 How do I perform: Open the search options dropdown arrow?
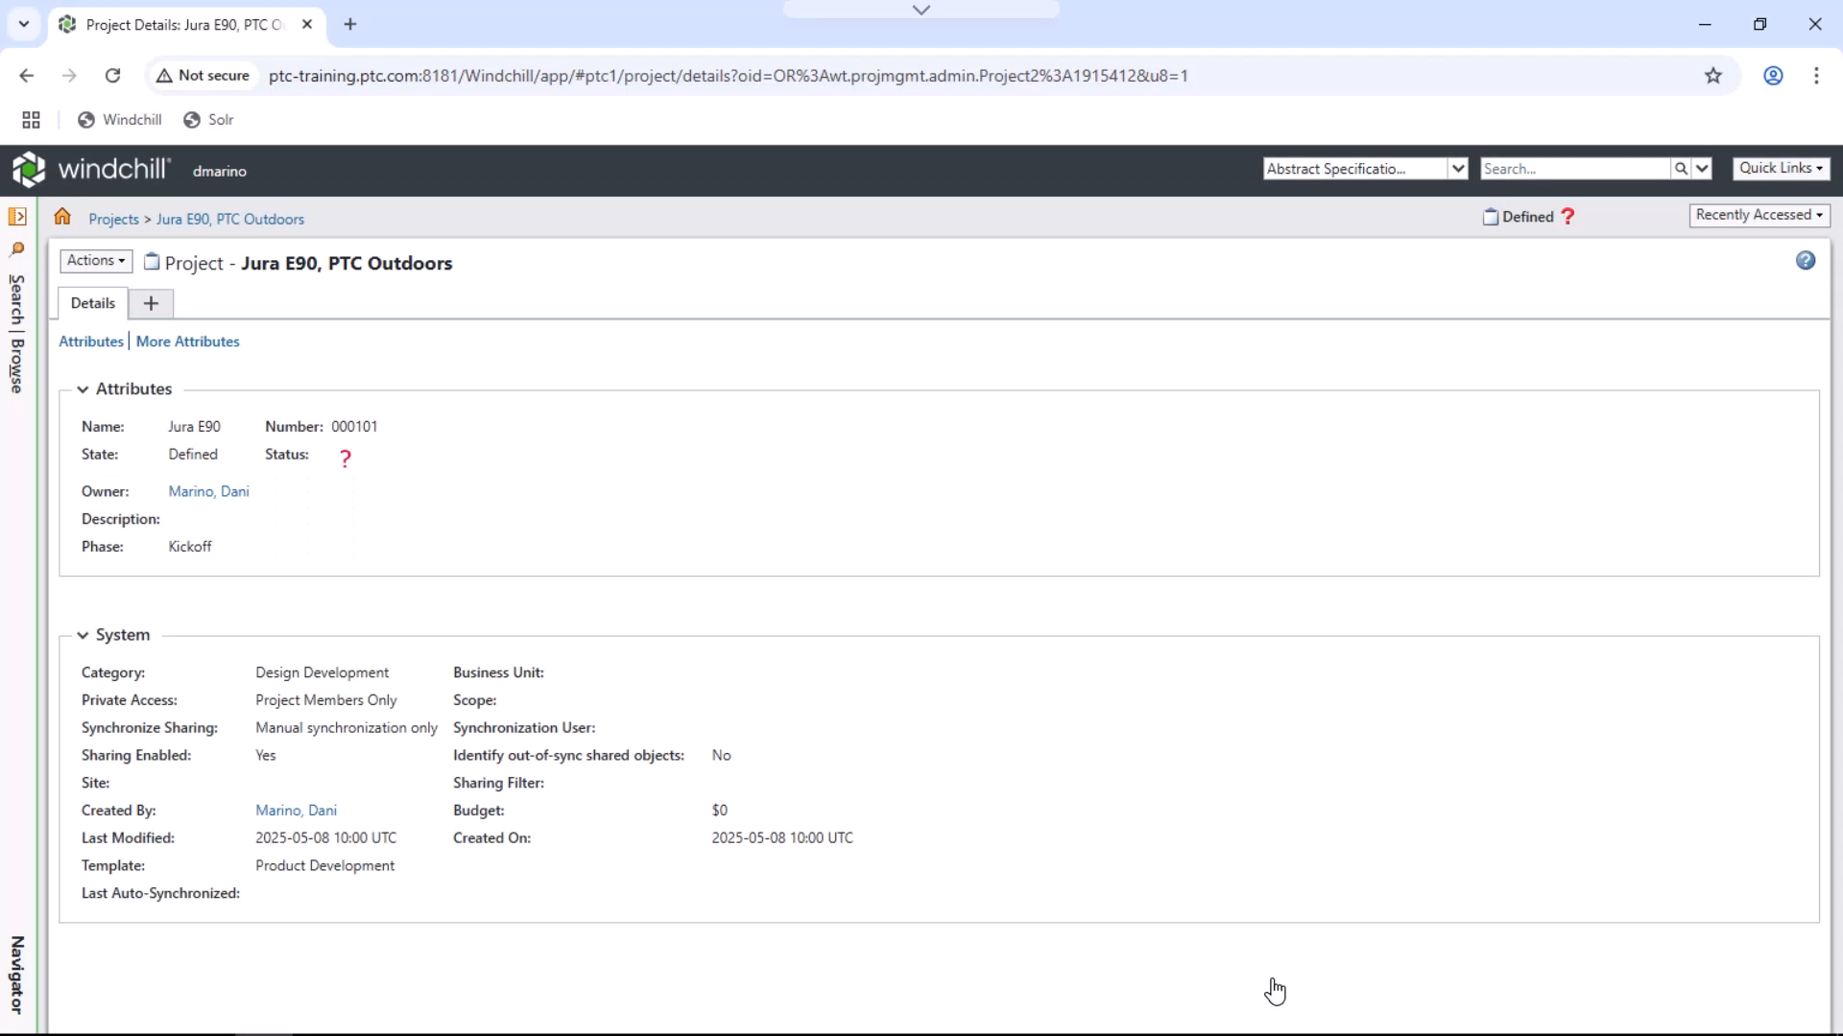[1702, 169]
